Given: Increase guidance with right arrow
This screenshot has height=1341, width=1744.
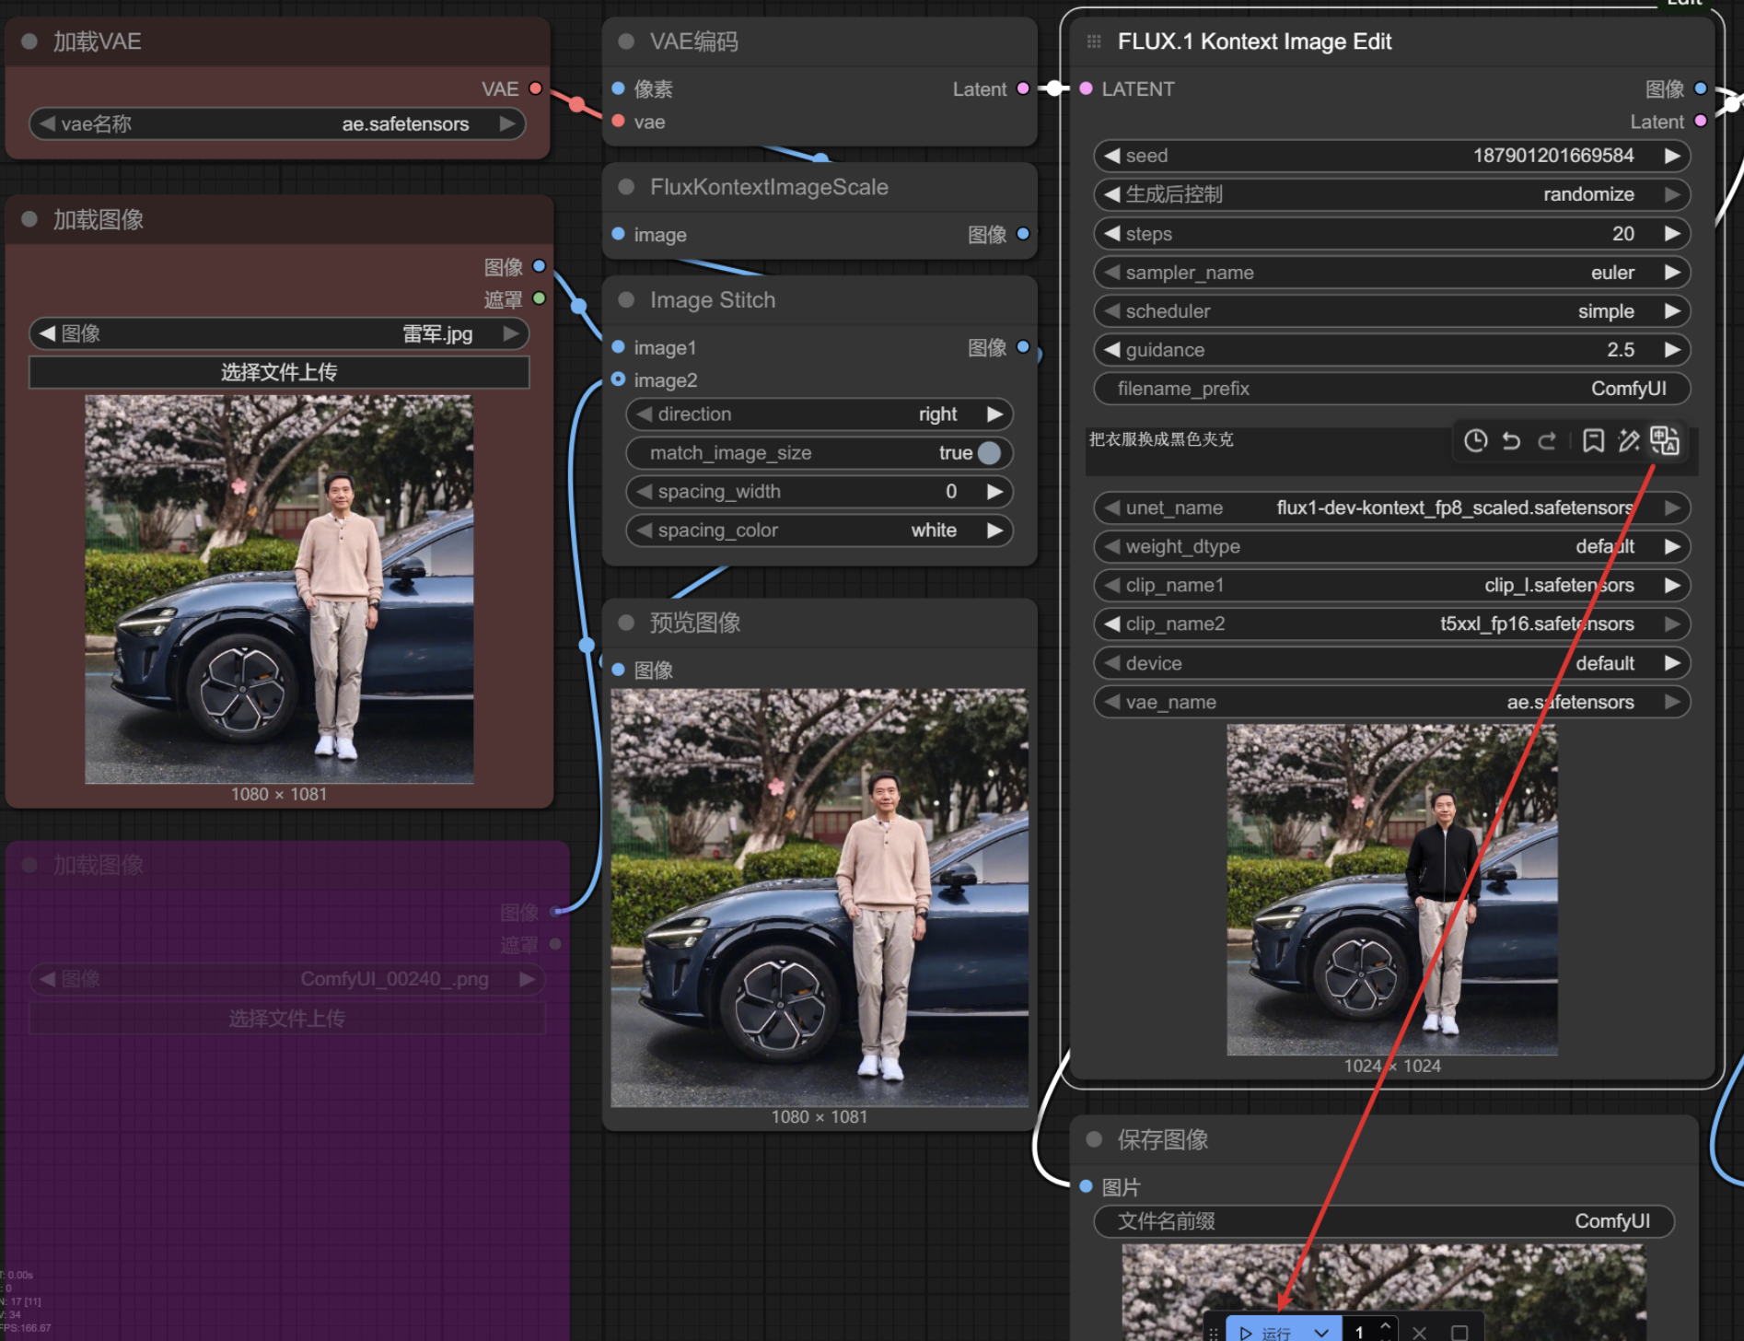Looking at the screenshot, I should coord(1672,350).
